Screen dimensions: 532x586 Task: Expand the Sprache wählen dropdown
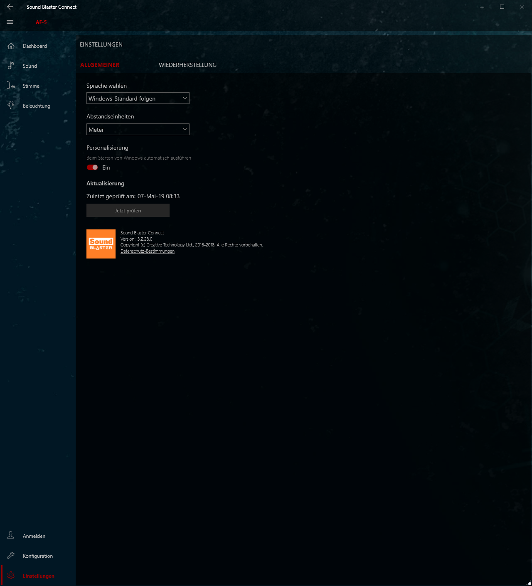[138, 98]
